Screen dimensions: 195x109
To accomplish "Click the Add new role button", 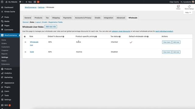I will 51,27.
